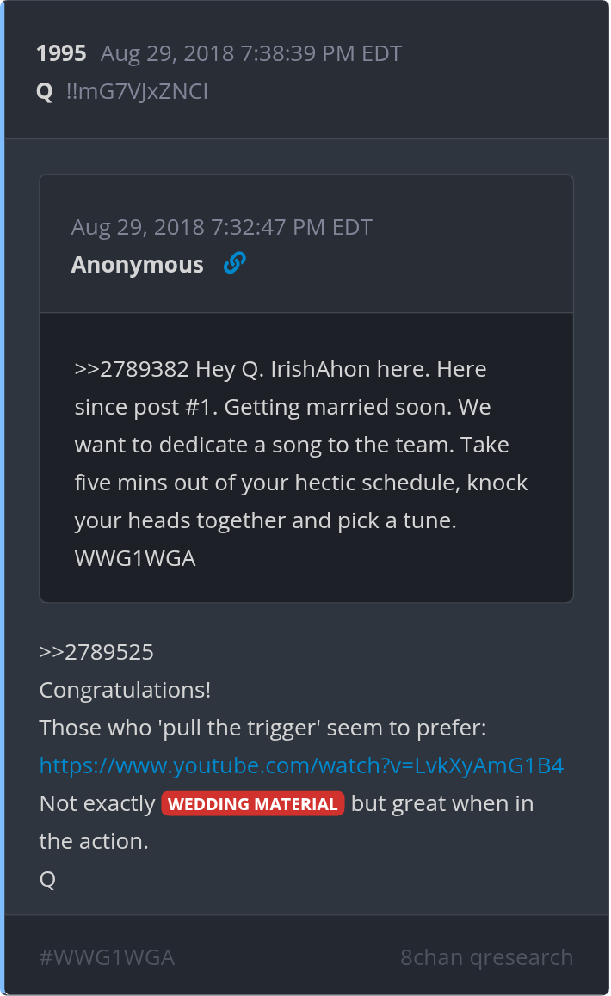Click the Q signature at post end

47,880
